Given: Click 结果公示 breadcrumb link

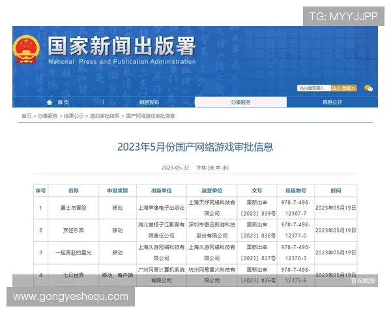Looking at the screenshot, I should tap(74, 116).
